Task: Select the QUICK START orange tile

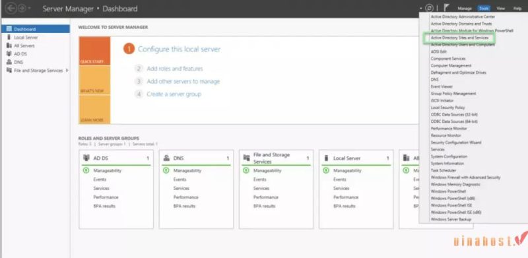Action: [94, 51]
